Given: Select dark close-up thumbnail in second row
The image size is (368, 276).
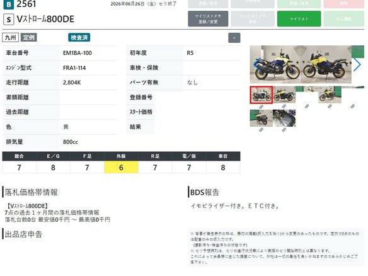Looking at the screenshot, I should (x=284, y=118).
